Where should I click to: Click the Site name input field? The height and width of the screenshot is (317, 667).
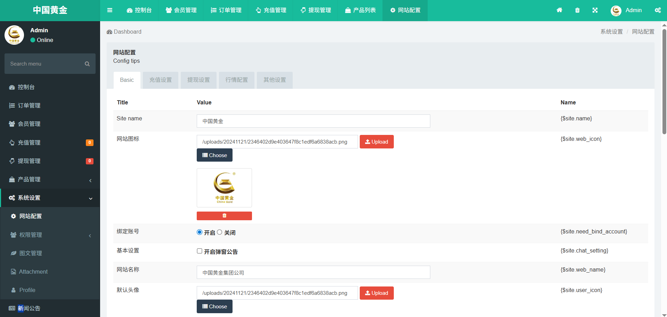313,121
